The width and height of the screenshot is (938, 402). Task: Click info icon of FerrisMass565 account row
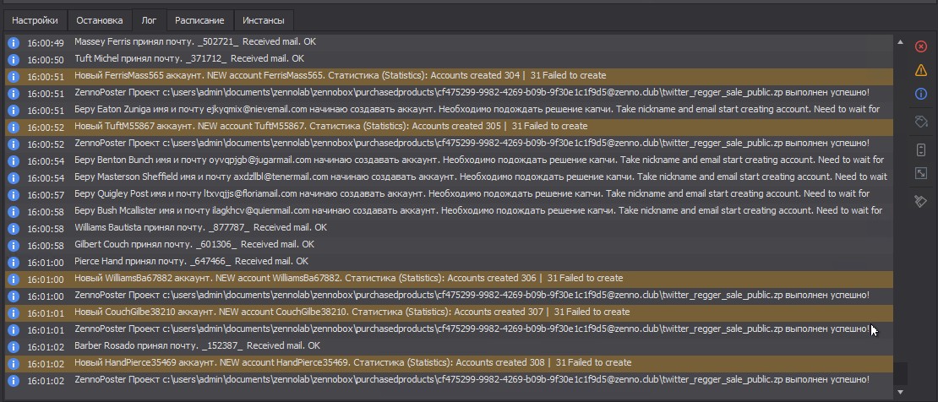(x=14, y=77)
